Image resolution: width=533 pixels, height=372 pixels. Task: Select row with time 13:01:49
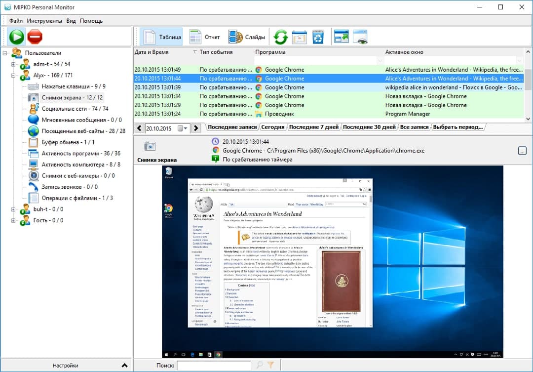pyautogui.click(x=328, y=70)
